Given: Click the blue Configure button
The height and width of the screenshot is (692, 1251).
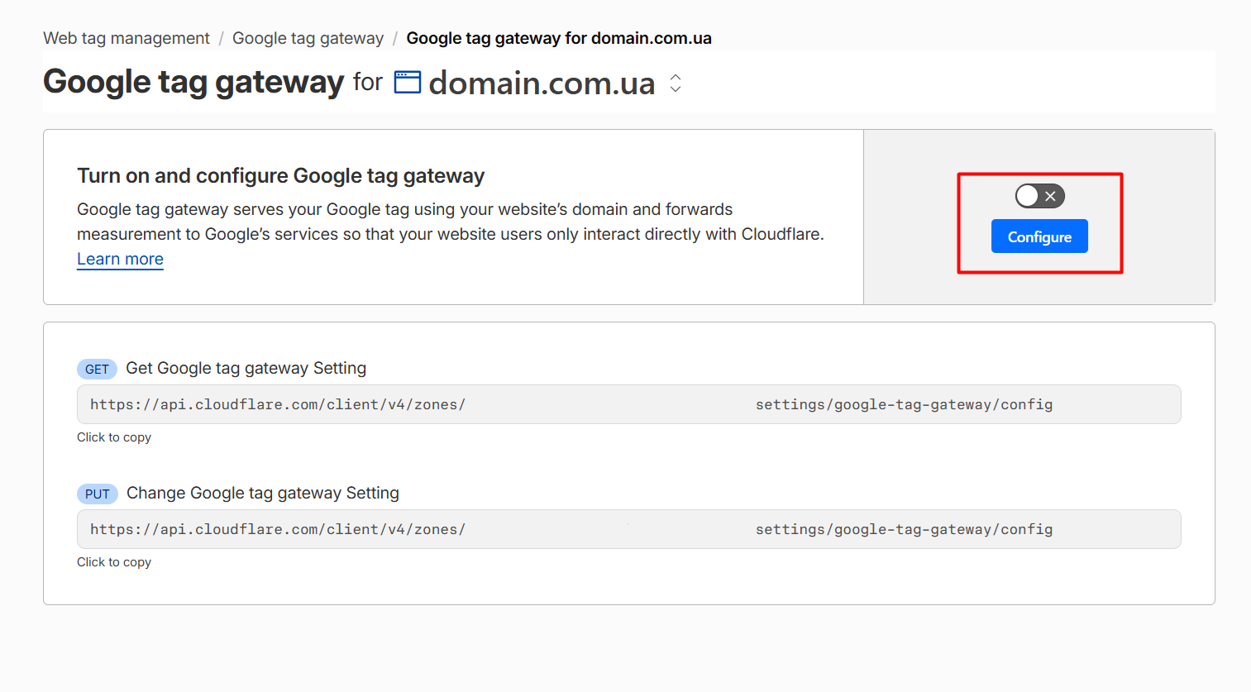Looking at the screenshot, I should 1039,236.
